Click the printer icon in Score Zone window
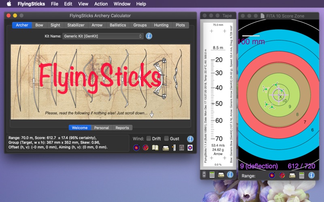The image size is (324, 202). pos(292,176)
